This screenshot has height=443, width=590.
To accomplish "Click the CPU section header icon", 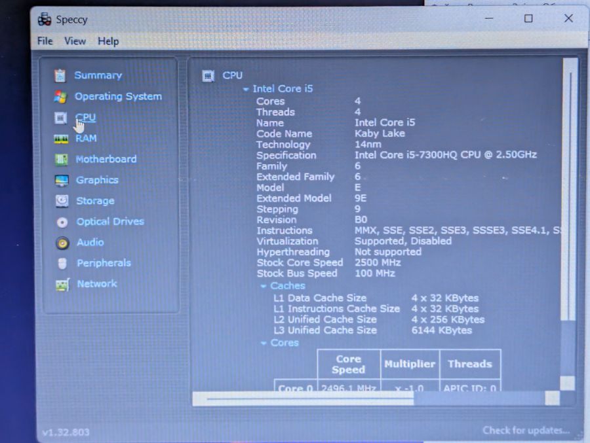I will (208, 76).
